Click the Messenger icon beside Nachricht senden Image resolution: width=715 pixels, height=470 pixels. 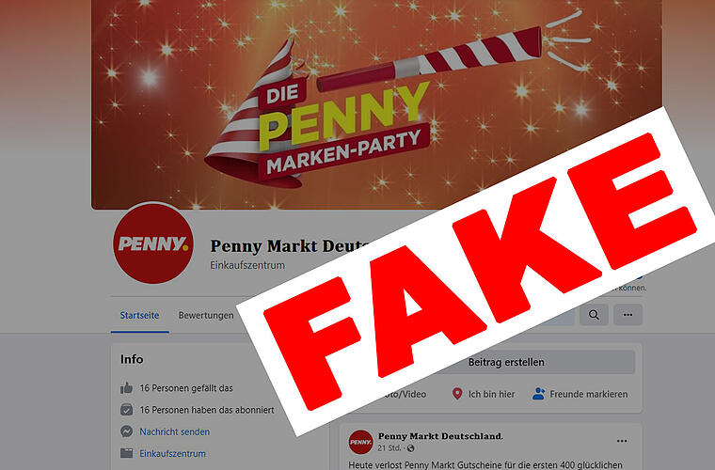pos(126,431)
